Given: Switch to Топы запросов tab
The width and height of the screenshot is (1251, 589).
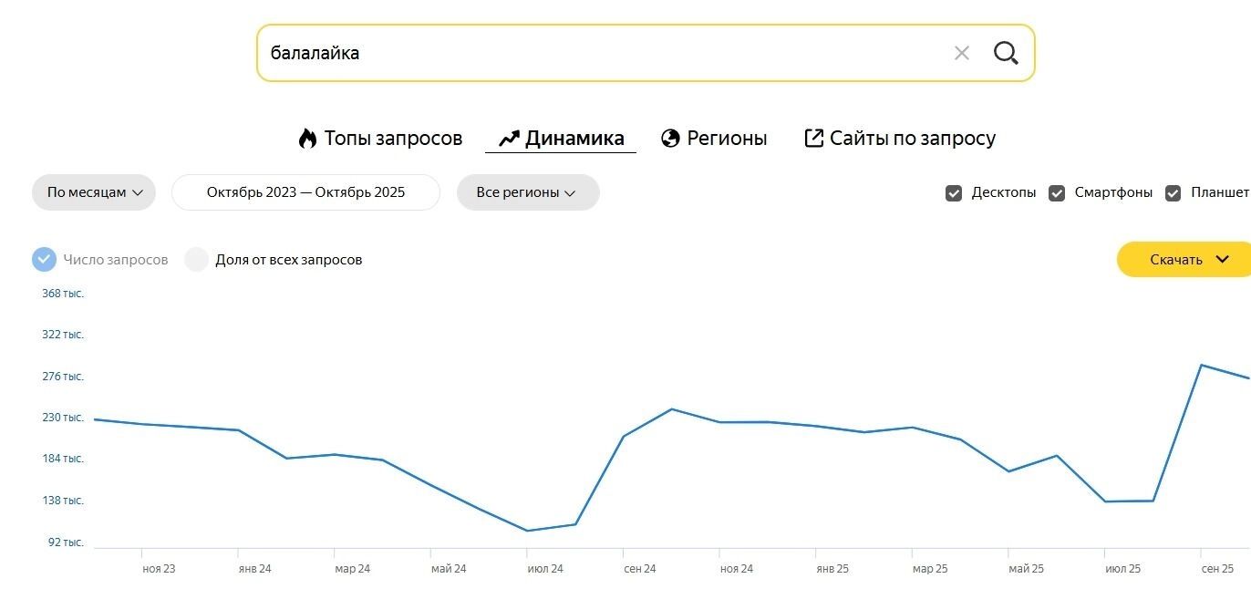Looking at the screenshot, I should [x=393, y=139].
